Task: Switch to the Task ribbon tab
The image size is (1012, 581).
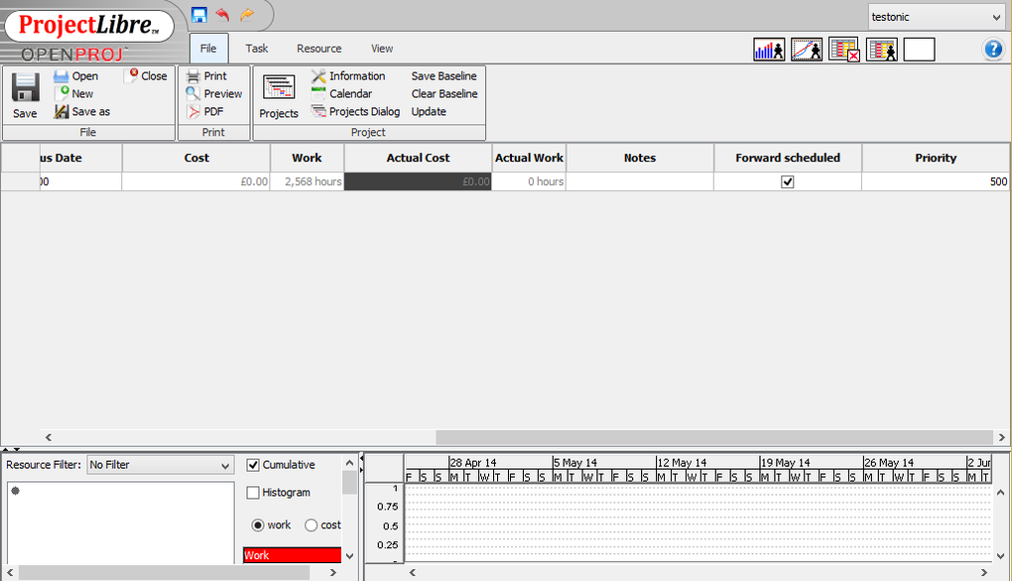Action: (x=256, y=49)
